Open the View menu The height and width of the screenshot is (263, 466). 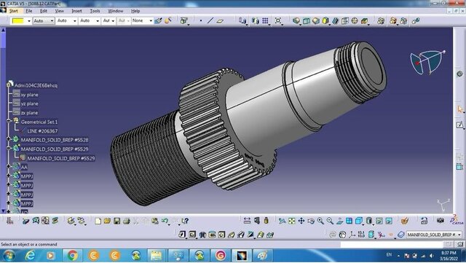[x=60, y=11]
